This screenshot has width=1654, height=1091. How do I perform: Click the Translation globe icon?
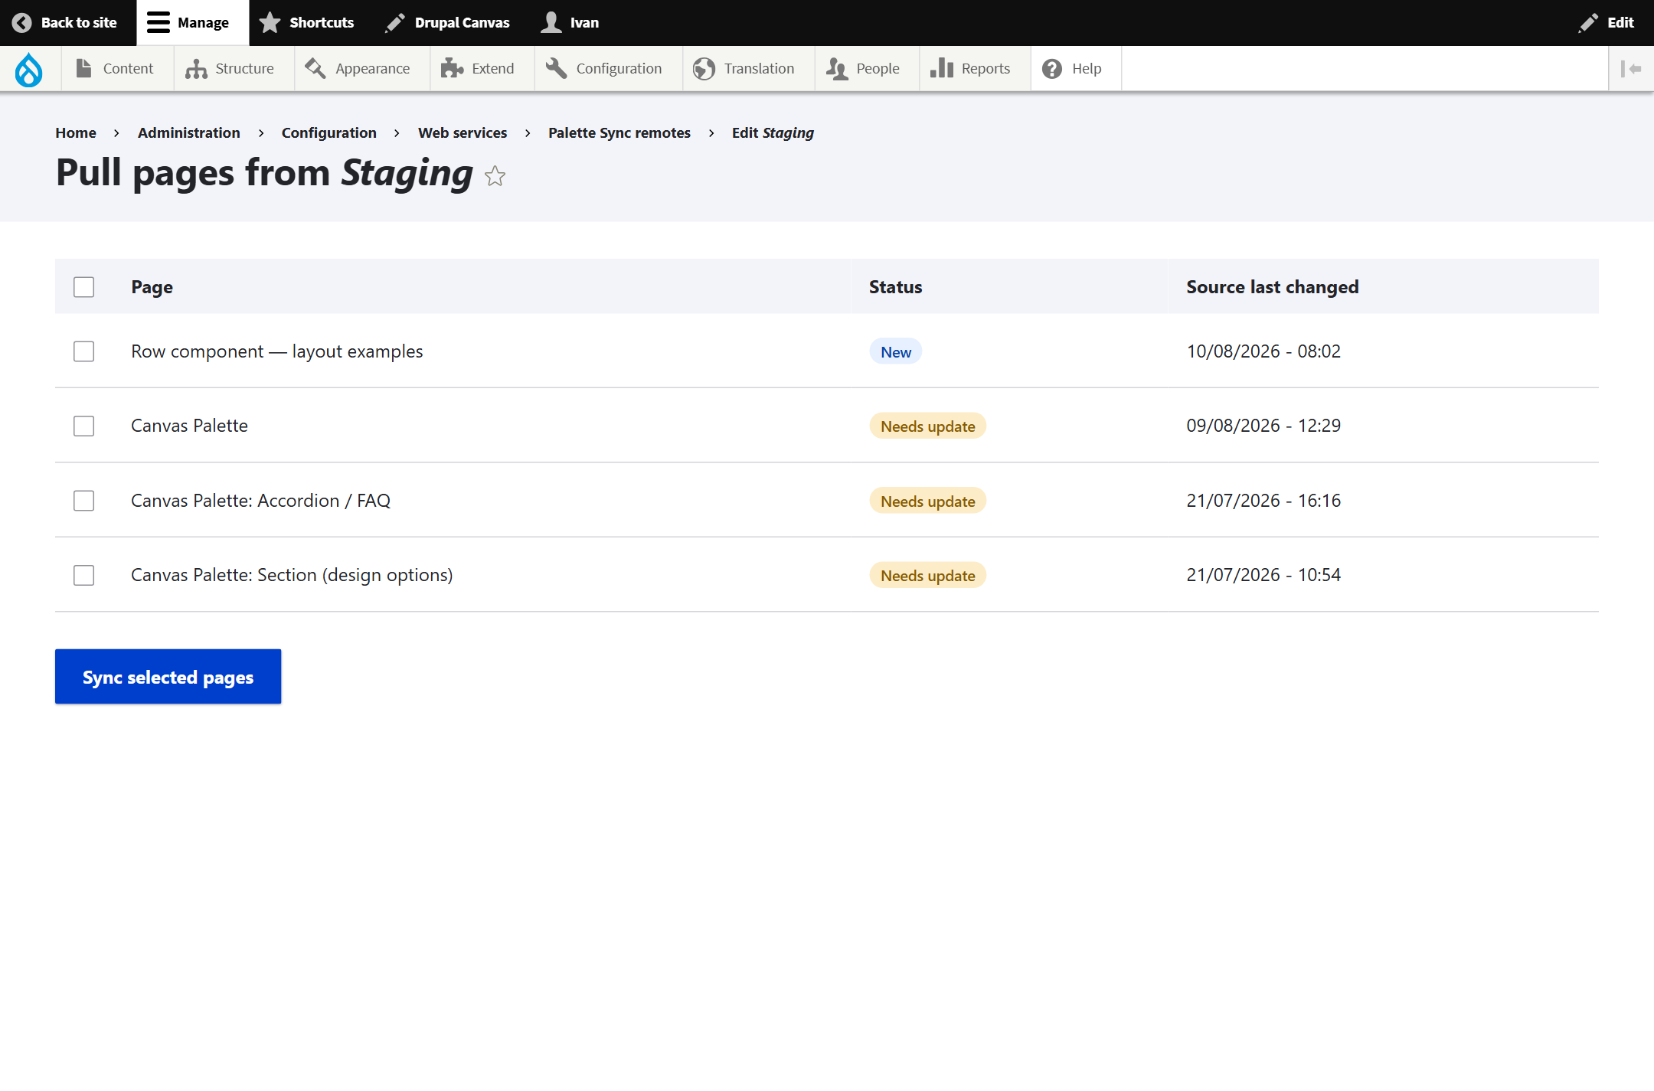pyautogui.click(x=704, y=69)
